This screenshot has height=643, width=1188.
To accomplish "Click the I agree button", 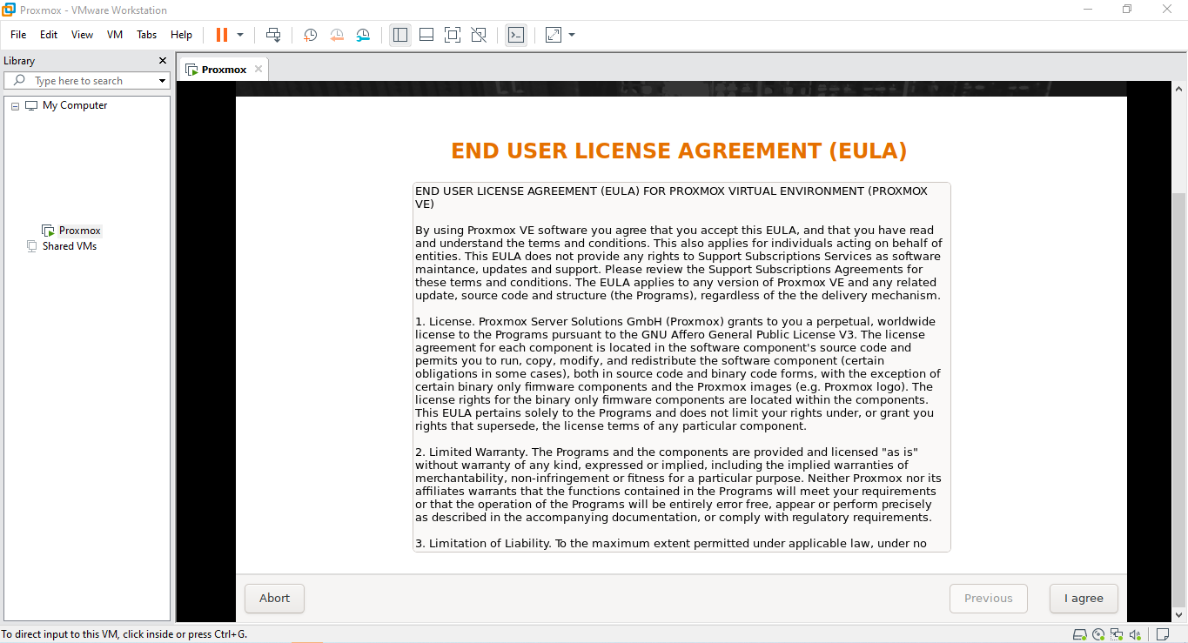I will click(1084, 598).
